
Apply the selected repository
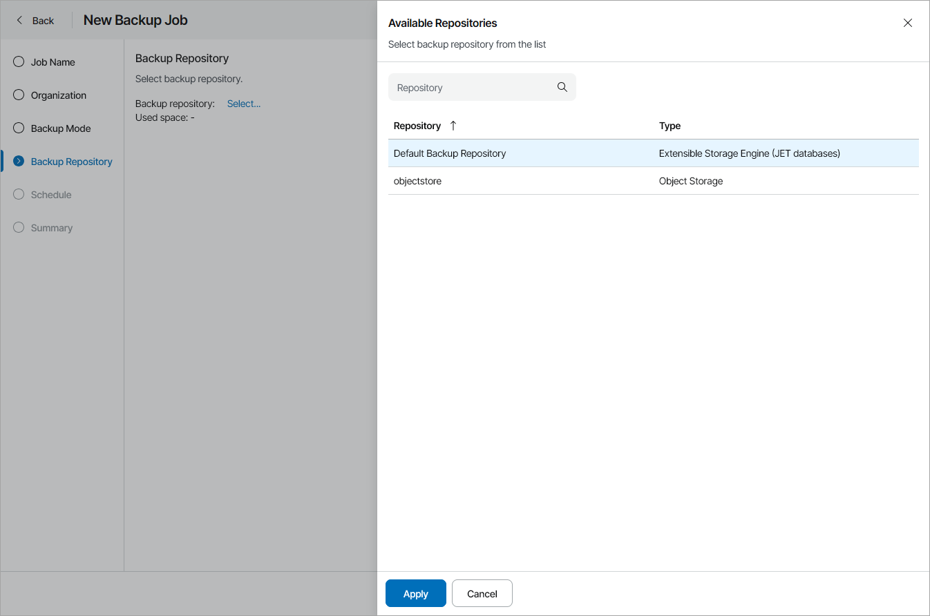click(415, 594)
